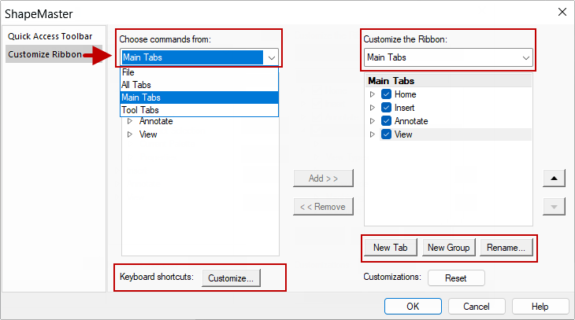Image resolution: width=575 pixels, height=320 pixels.
Task: Expand Insert in the right Main Tabs tree
Action: coord(373,108)
